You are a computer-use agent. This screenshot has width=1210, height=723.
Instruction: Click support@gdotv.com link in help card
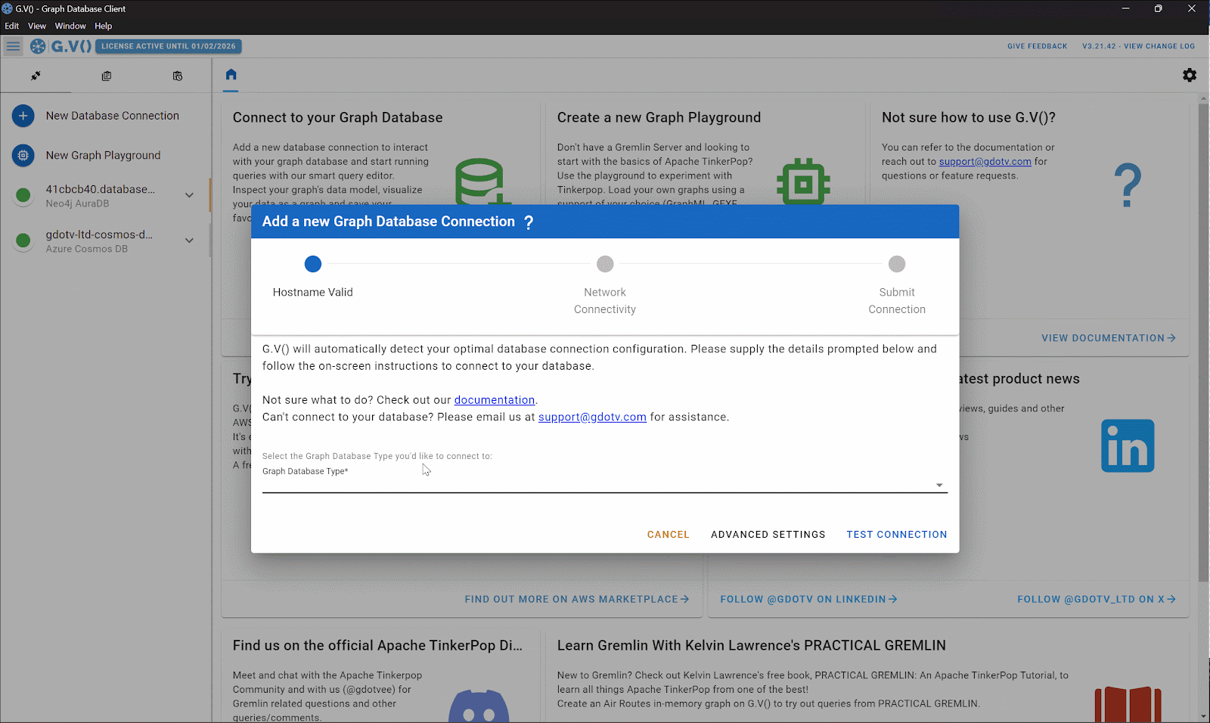pyautogui.click(x=985, y=162)
